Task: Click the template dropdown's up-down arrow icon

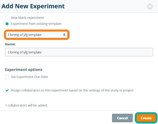Action: (64, 35)
